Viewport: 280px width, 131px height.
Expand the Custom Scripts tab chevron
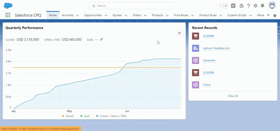click(x=250, y=16)
